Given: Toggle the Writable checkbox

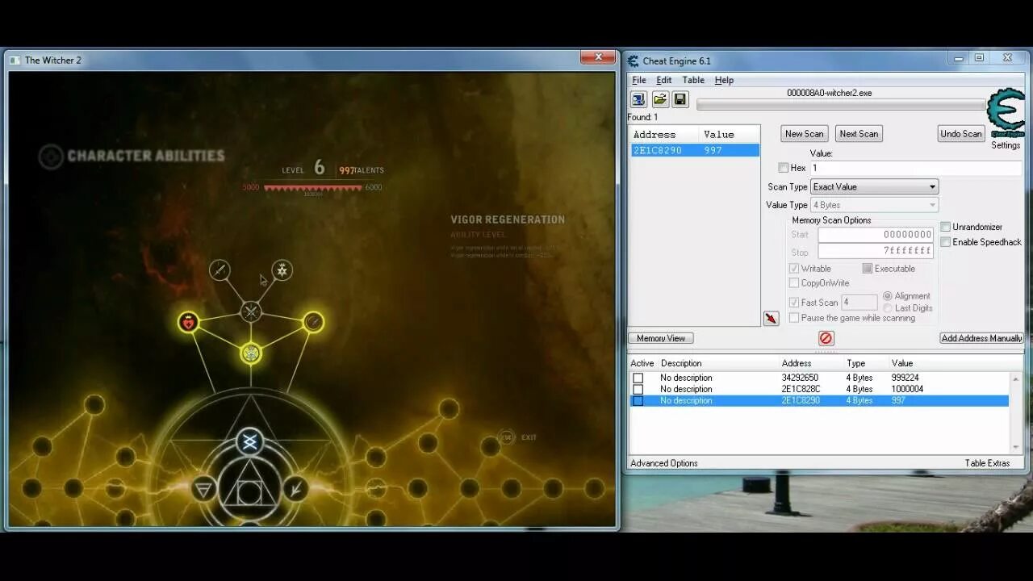Looking at the screenshot, I should [x=794, y=269].
